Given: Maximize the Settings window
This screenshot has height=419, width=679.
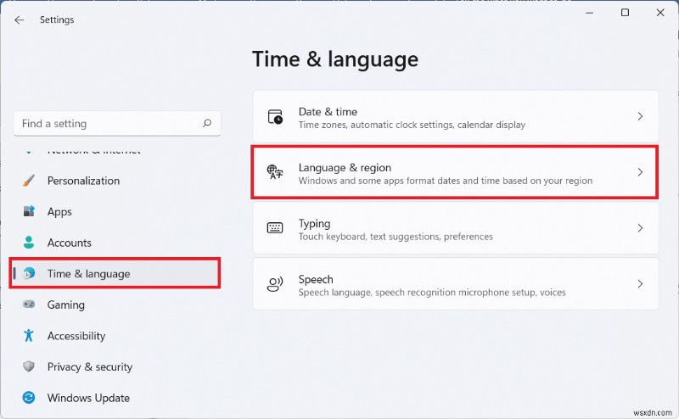Looking at the screenshot, I should [x=625, y=13].
